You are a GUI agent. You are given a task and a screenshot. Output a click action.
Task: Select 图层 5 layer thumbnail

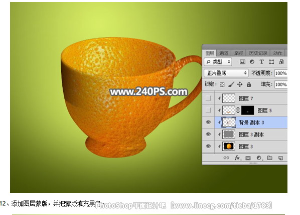[229, 110]
